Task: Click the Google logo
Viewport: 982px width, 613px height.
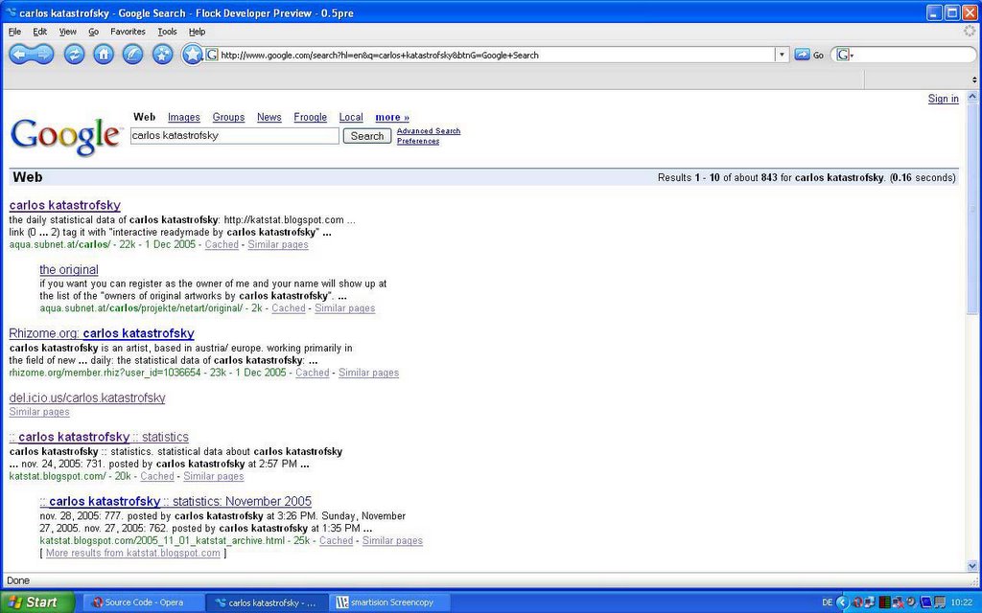Action: [x=66, y=136]
